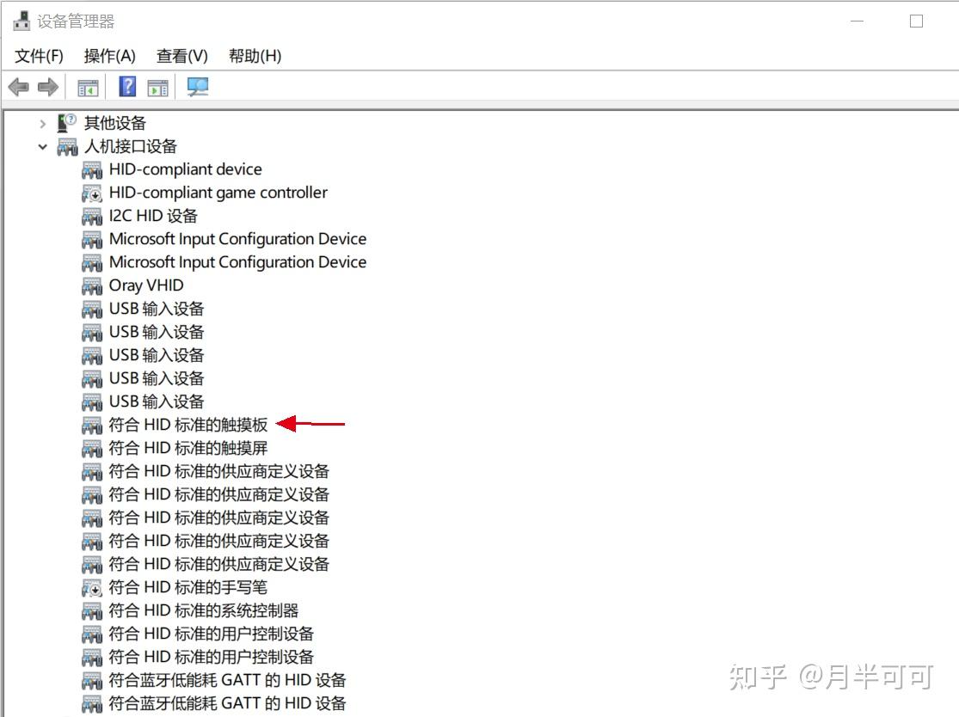Click the Oray VHID device icon
Viewport: 959px width, 717px height.
click(91, 285)
